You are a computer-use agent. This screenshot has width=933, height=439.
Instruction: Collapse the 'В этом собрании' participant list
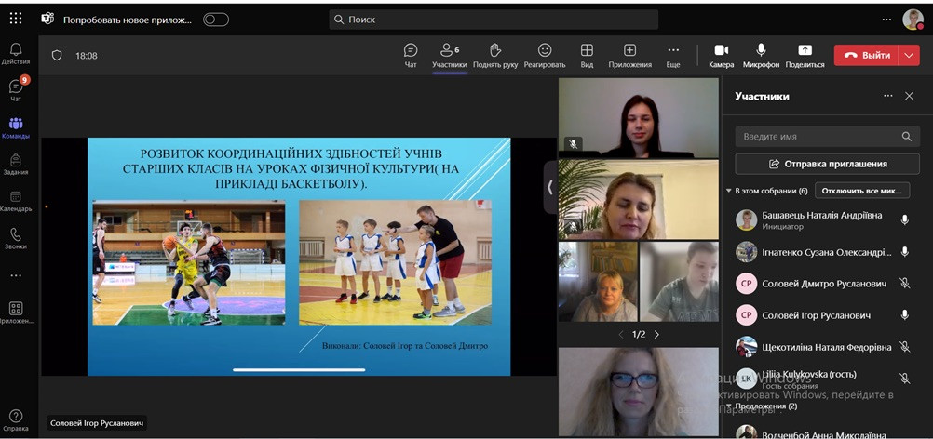(729, 191)
